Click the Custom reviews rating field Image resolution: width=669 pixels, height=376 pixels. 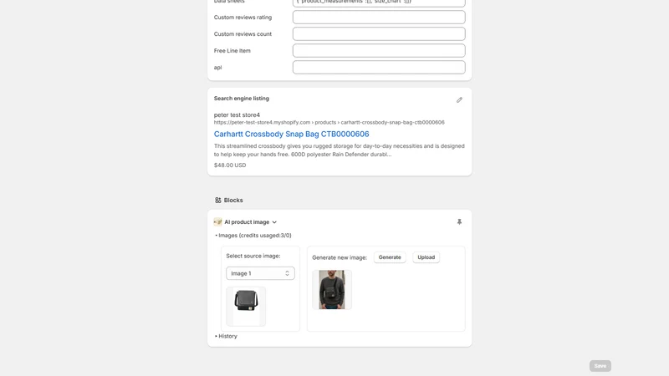[379, 17]
